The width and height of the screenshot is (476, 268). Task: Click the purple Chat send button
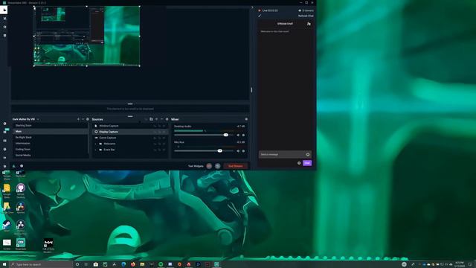(307, 163)
